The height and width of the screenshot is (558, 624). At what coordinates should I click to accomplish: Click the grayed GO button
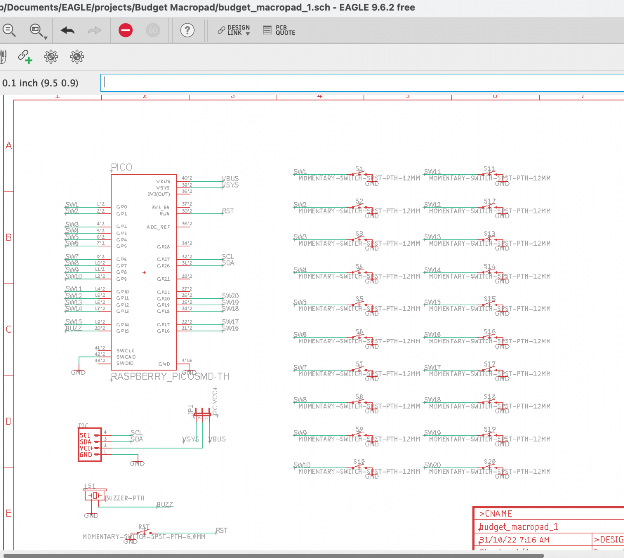coord(153,30)
